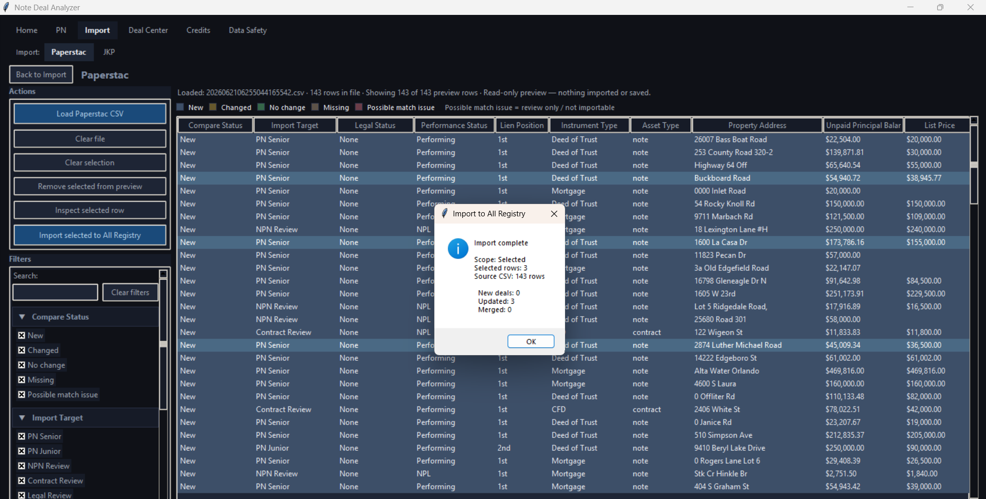The image size is (986, 499).
Task: Click the Search input field
Action: pyautogui.click(x=56, y=292)
